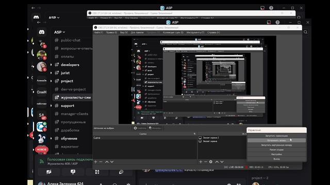Click Запустить виртуальную камеру button
The image size is (330, 185).
coord(276,145)
